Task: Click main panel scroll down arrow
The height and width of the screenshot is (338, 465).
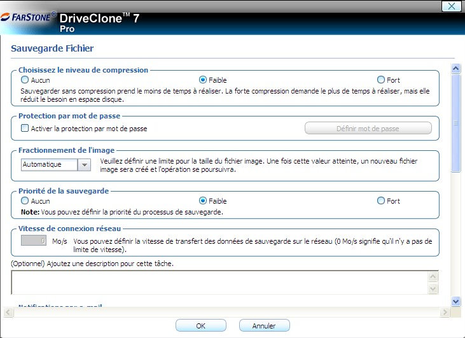Action: [x=456, y=302]
